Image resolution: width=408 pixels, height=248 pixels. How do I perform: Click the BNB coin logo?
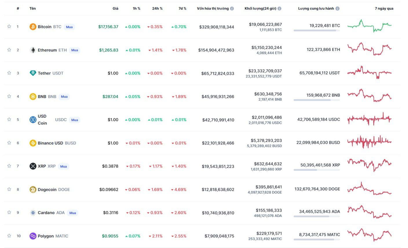33,96
